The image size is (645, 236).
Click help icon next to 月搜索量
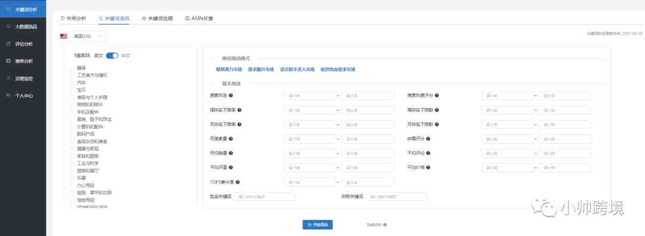[x=231, y=139]
